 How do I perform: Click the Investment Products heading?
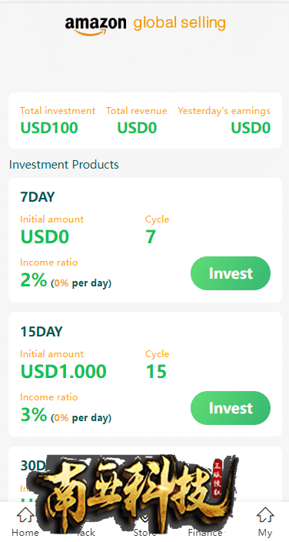(64, 165)
